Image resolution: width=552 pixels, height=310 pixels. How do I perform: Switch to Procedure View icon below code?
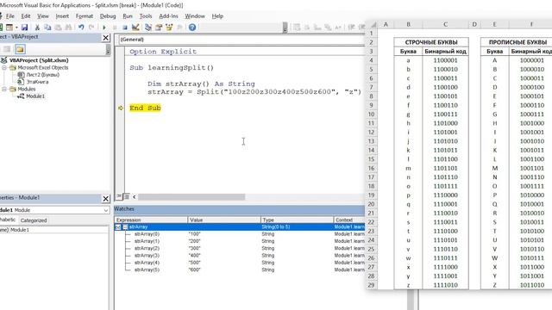(119, 196)
